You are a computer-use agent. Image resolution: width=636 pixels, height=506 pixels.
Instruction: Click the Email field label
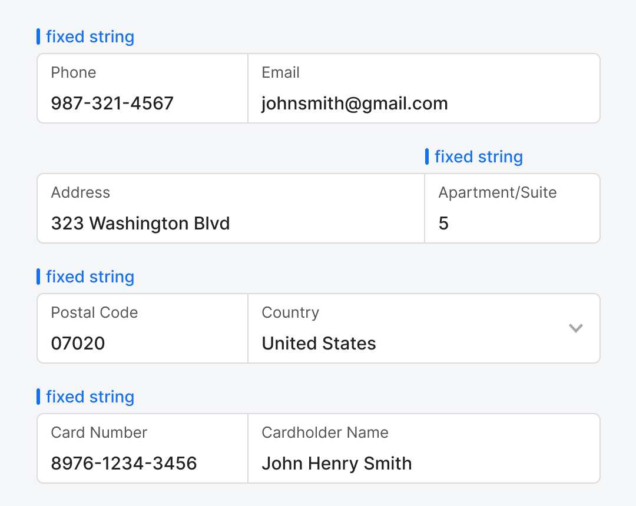pyautogui.click(x=280, y=72)
